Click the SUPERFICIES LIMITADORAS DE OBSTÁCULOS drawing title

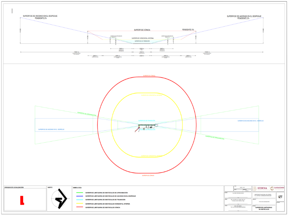coord(264,208)
